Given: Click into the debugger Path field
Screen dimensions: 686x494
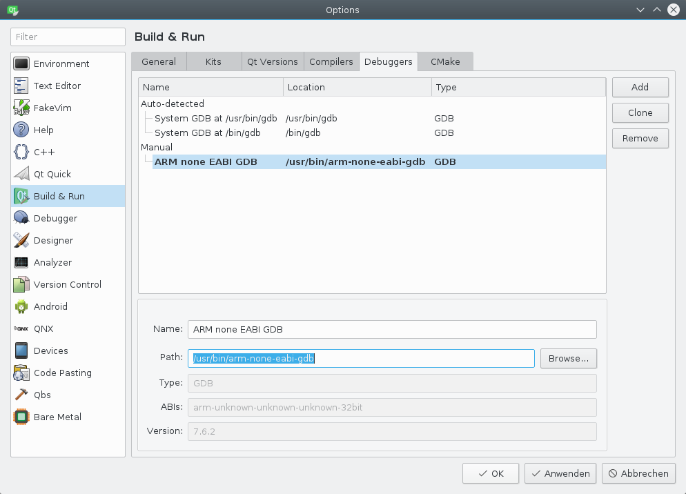Looking at the screenshot, I should [362, 358].
